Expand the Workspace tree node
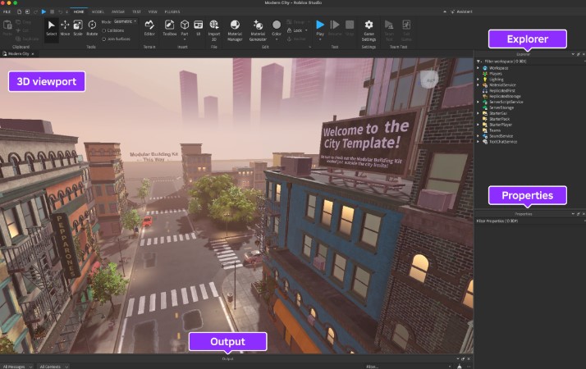Image resolution: width=586 pixels, height=369 pixels. pyautogui.click(x=478, y=68)
